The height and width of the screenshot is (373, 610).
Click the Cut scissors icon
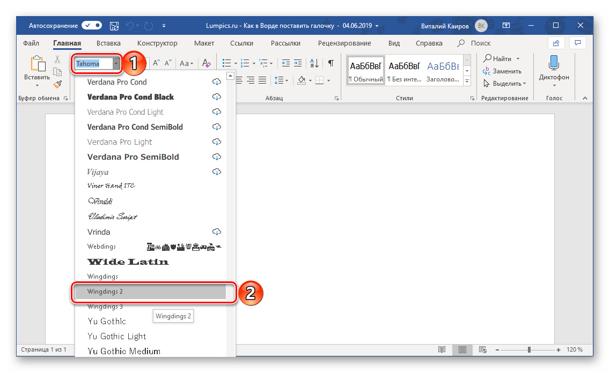pos(57,59)
